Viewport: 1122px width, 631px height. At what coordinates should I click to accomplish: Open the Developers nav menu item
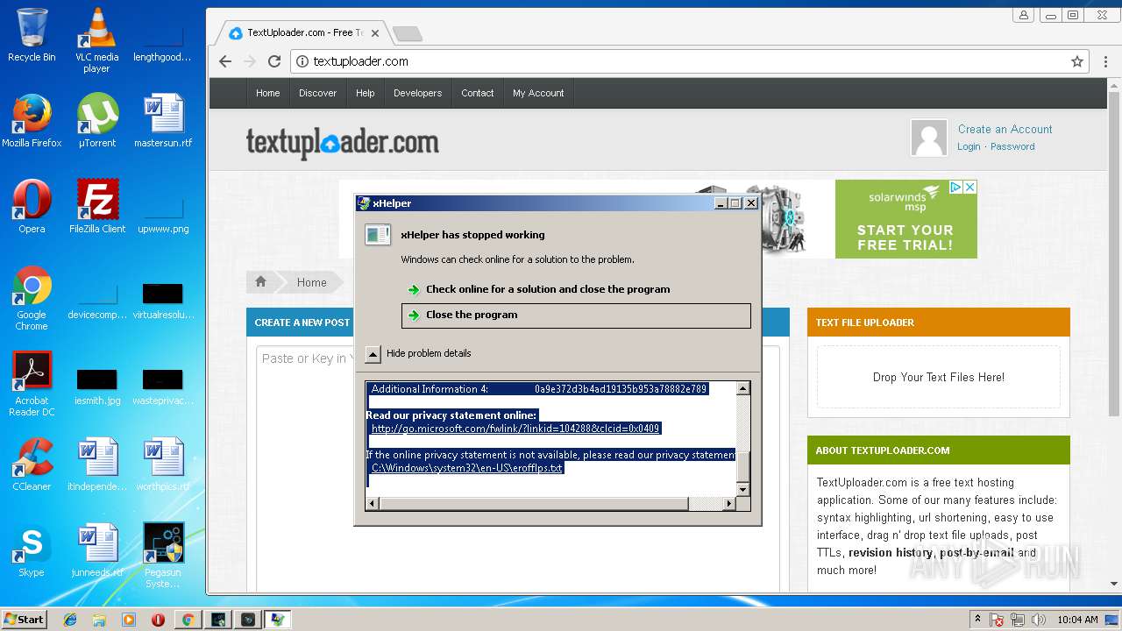417,93
